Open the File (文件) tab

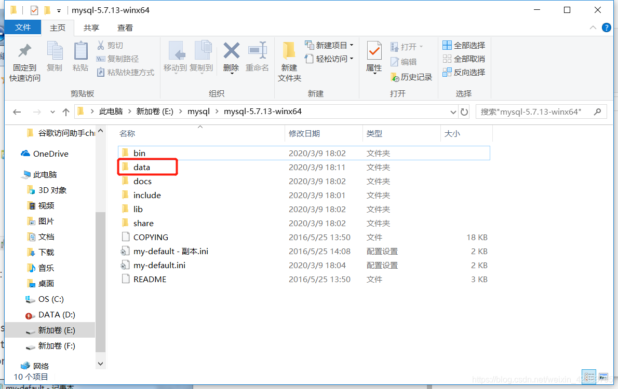(x=23, y=27)
